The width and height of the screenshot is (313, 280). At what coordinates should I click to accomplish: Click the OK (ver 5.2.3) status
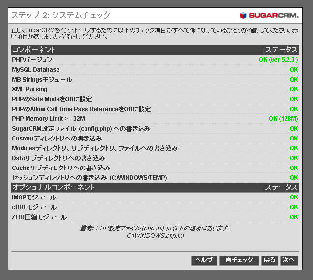point(278,60)
